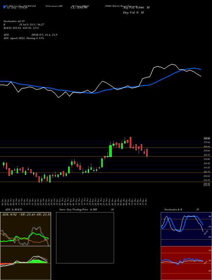Open the MACD histogram chart panel
This screenshot has width=212, height=280.
coord(25,263)
